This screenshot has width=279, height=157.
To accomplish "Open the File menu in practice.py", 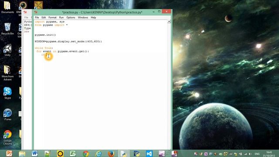I will pyautogui.click(x=37, y=17).
